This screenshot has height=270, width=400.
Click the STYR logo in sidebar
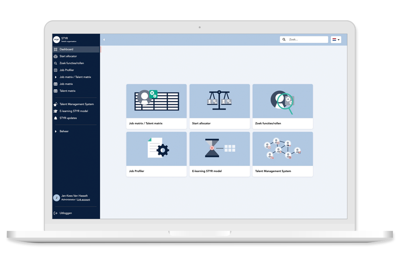pyautogui.click(x=56, y=40)
